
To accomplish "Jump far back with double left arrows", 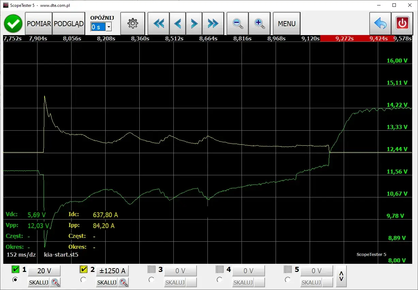I will [x=158, y=23].
